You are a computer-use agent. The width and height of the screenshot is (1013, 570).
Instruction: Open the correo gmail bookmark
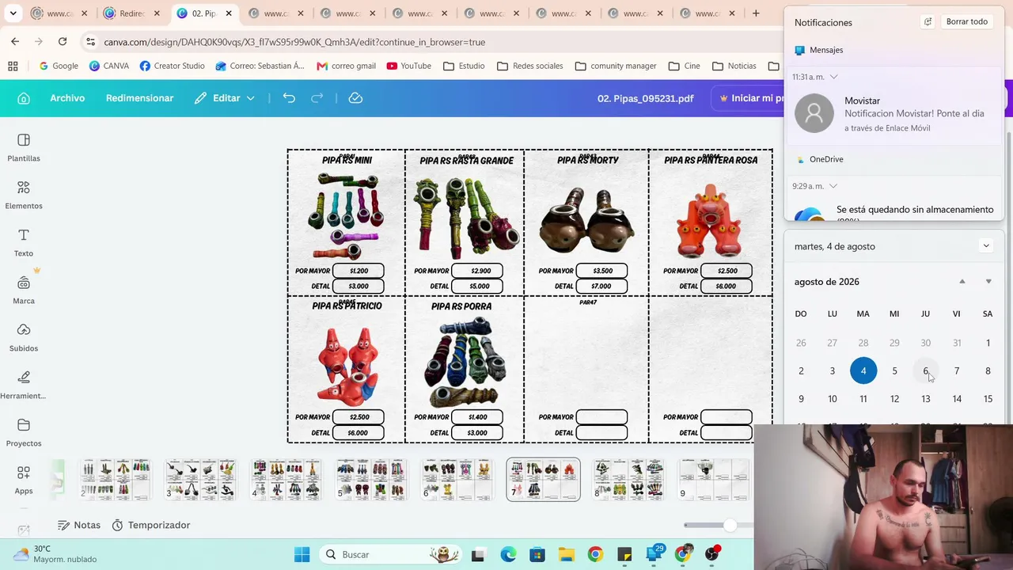[346, 66]
